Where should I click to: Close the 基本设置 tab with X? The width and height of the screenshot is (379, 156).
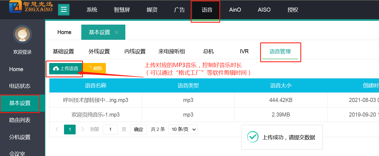116,32
